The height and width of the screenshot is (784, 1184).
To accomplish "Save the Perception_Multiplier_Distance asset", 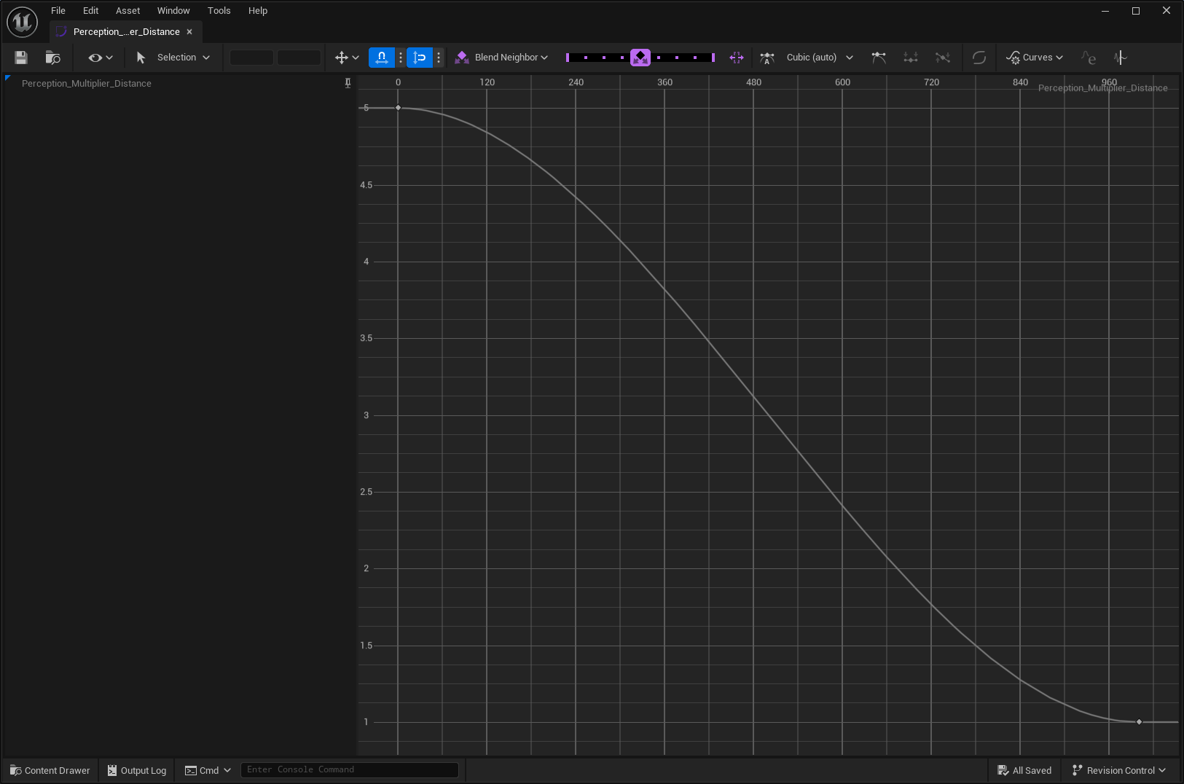I will tap(20, 57).
